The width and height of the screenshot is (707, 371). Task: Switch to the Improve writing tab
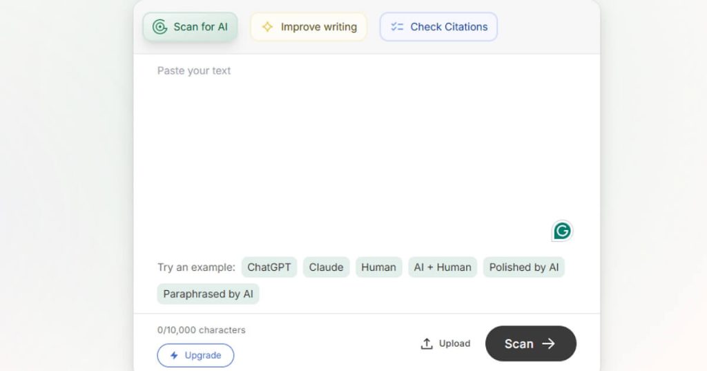tap(309, 27)
